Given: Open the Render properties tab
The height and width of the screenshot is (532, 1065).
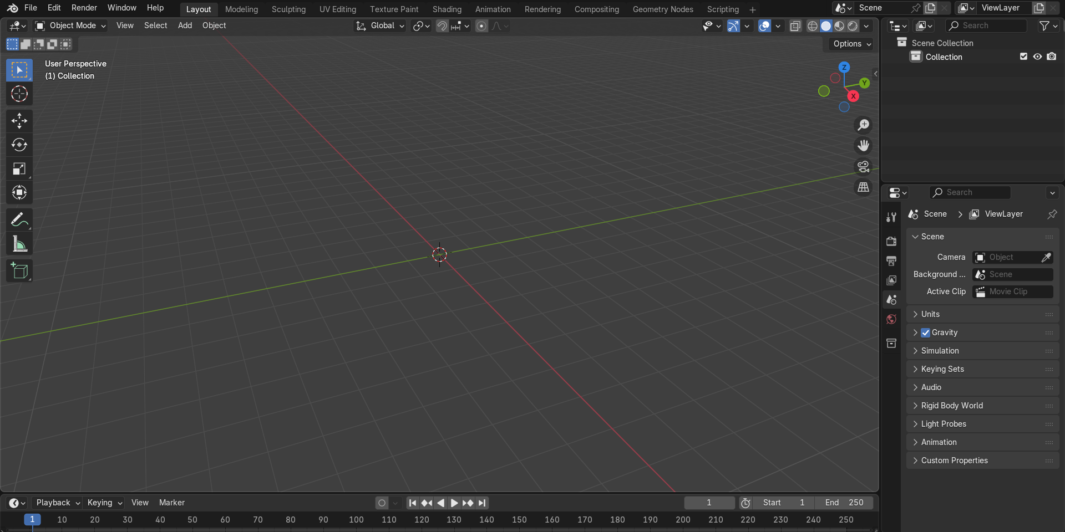Looking at the screenshot, I should point(891,241).
